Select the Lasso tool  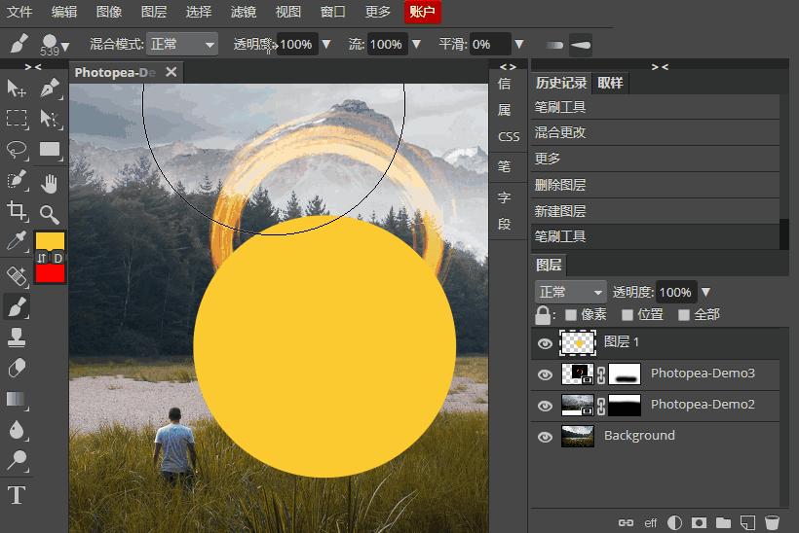pyautogui.click(x=17, y=150)
